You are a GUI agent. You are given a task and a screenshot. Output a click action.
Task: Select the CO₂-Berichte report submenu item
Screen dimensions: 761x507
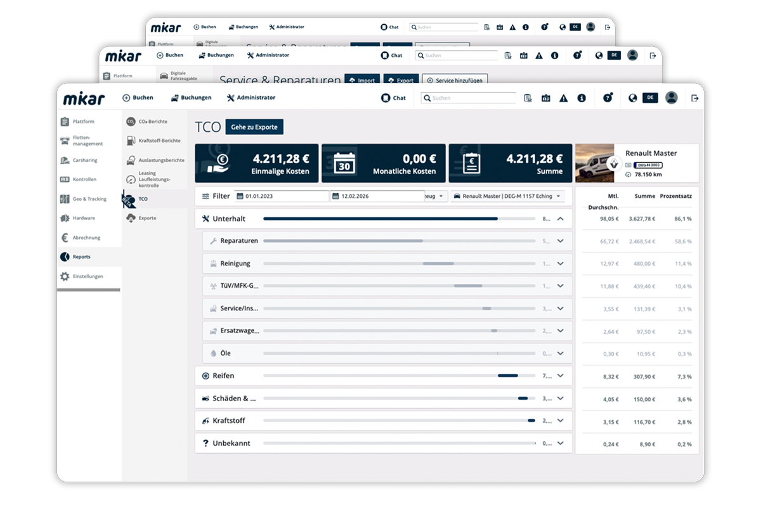(152, 122)
